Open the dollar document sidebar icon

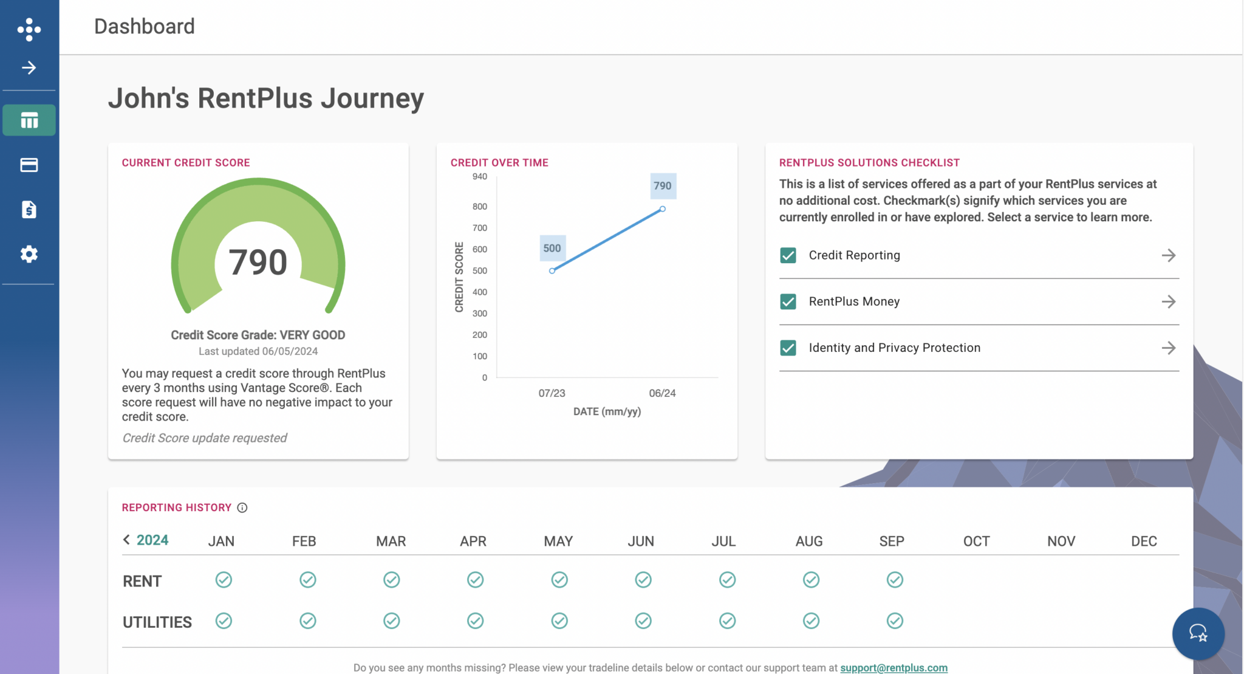(29, 210)
